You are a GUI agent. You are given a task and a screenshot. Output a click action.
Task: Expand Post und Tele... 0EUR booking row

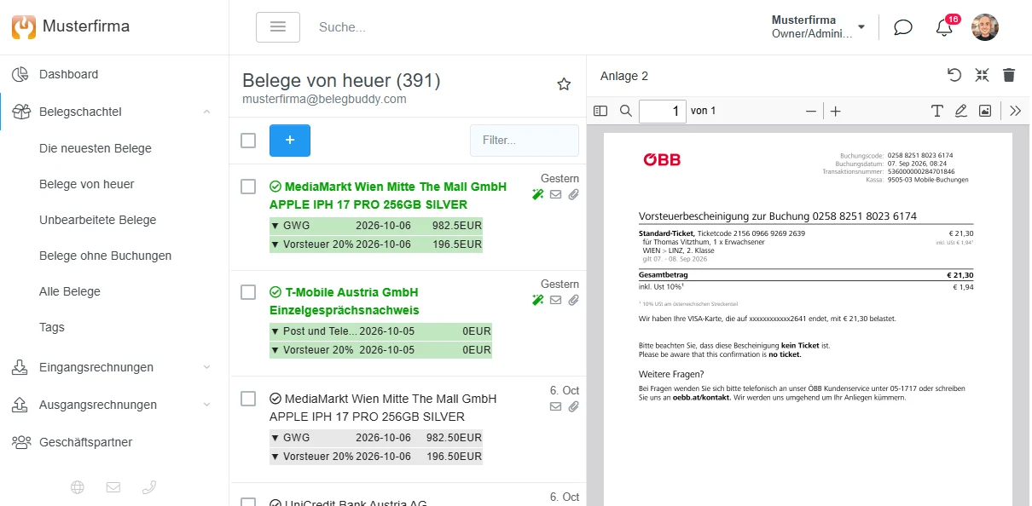[x=380, y=331]
